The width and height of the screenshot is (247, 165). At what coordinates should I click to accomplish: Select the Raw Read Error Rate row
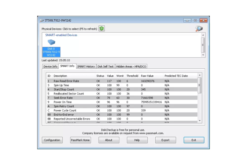coord(66,81)
